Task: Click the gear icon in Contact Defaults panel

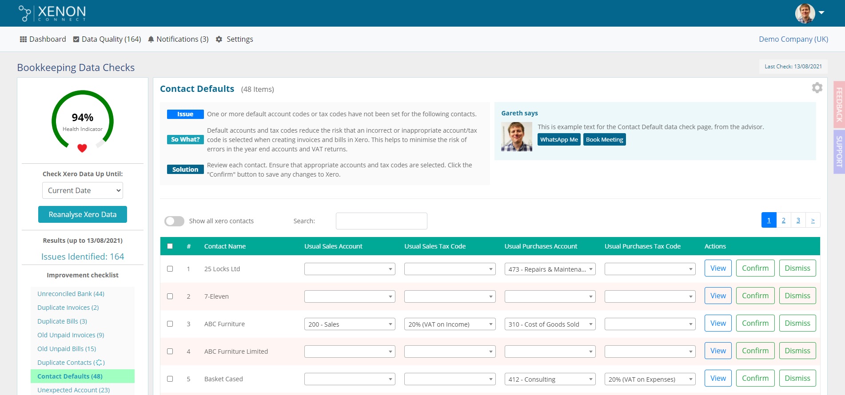Action: point(817,88)
